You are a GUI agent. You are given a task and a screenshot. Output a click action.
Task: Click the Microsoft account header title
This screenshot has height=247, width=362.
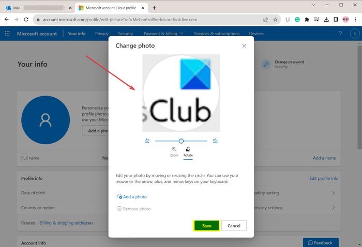click(37, 34)
